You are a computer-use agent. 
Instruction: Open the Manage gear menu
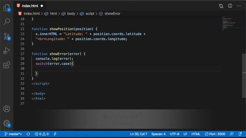click(x=7, y=123)
